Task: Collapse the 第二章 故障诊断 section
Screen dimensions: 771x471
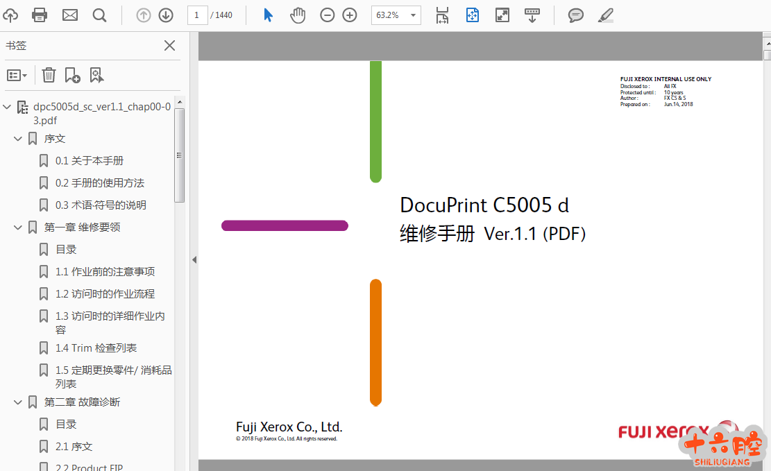Action: click(x=18, y=402)
